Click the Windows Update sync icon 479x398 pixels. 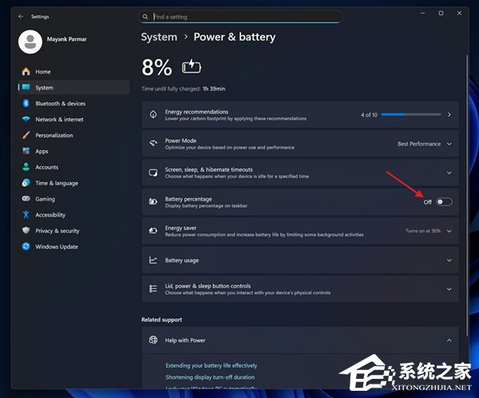[26, 246]
